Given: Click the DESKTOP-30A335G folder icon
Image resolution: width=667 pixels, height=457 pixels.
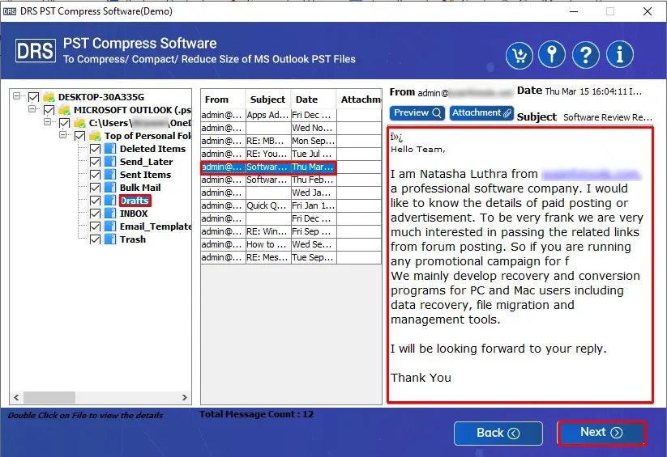Looking at the screenshot, I should 49,97.
